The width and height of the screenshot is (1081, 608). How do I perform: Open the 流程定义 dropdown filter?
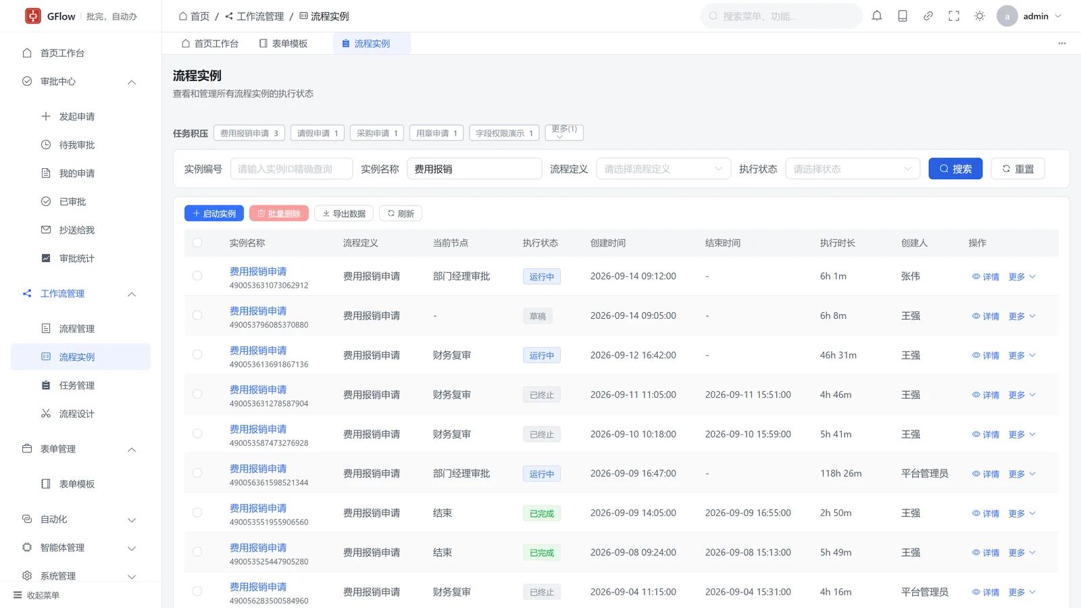(x=663, y=169)
